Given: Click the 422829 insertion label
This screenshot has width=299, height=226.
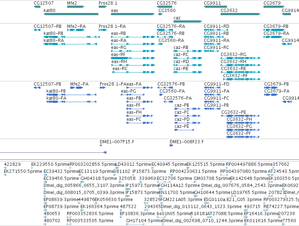Looking at the screenshot, I should click(x=12, y=164).
